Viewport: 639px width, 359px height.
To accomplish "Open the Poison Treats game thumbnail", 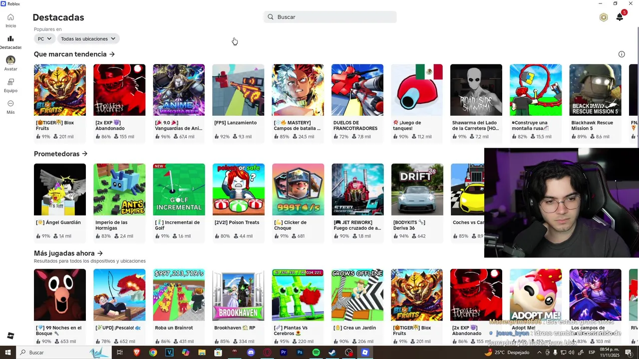I will (x=239, y=189).
